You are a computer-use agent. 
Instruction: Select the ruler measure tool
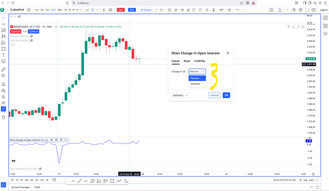click(3, 70)
